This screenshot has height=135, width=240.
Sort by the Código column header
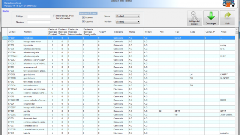[15, 32]
